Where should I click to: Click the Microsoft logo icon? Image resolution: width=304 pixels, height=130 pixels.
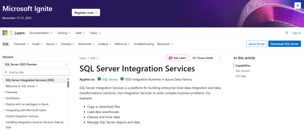[x=5, y=33]
